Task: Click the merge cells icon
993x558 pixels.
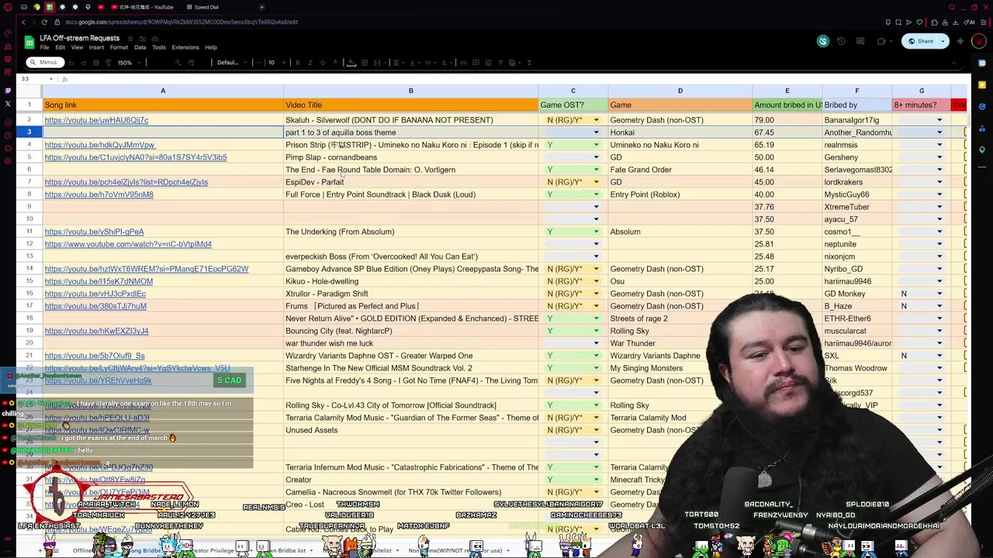Action: coord(377,62)
